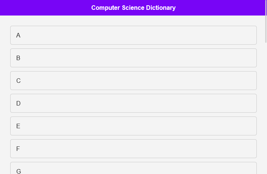Expand the B section
Viewport: 267px width, 174px height.
133,58
